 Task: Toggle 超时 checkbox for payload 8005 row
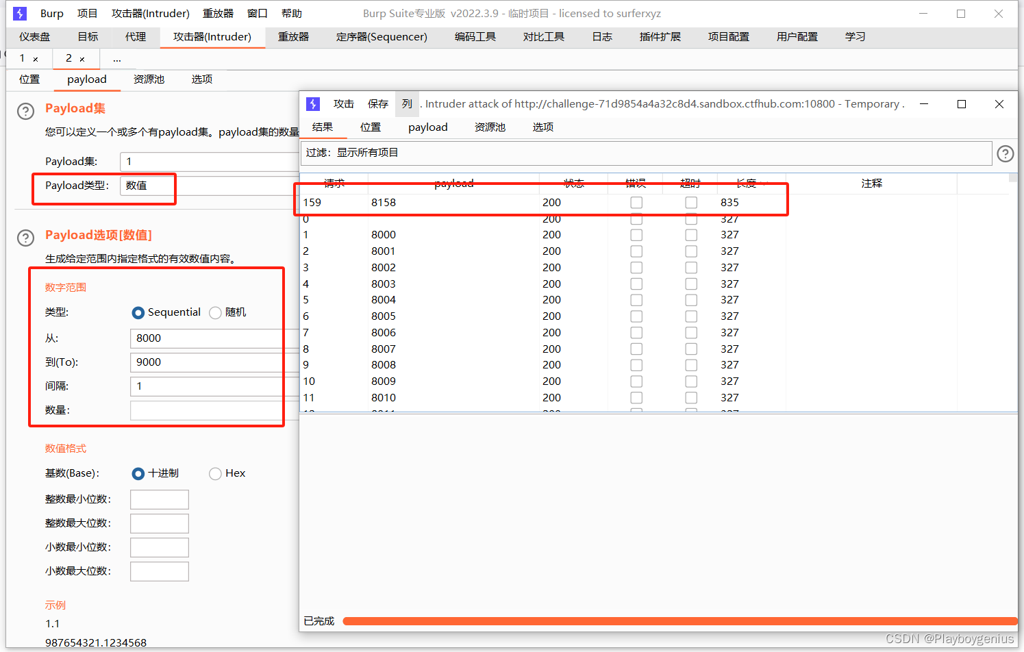[691, 316]
